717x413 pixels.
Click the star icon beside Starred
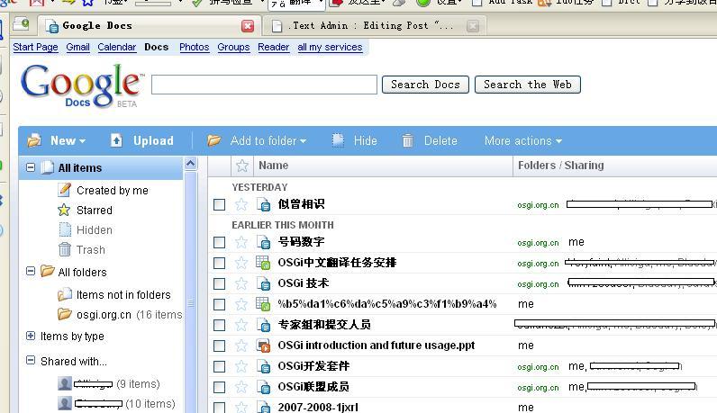point(64,211)
